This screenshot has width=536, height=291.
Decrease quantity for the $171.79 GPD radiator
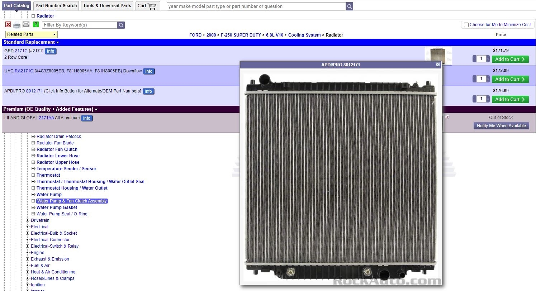coord(474,59)
